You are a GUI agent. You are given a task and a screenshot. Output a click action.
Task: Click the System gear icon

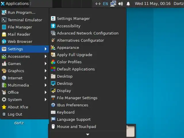coord(4,100)
